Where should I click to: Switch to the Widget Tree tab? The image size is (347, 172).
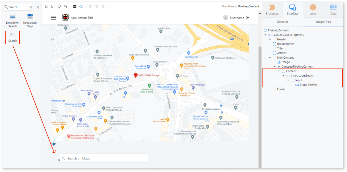click(323, 22)
